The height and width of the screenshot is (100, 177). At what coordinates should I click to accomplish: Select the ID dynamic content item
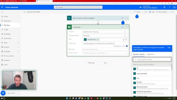151,69
